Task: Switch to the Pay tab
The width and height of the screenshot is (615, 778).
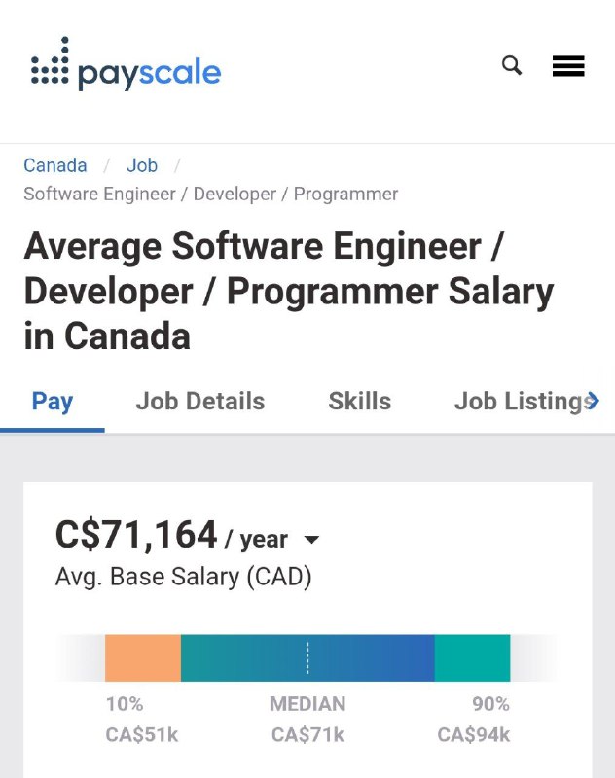Action: (53, 402)
